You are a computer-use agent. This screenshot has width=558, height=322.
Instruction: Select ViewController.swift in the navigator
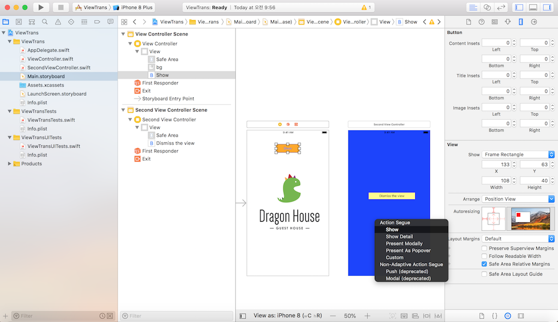tap(50, 59)
